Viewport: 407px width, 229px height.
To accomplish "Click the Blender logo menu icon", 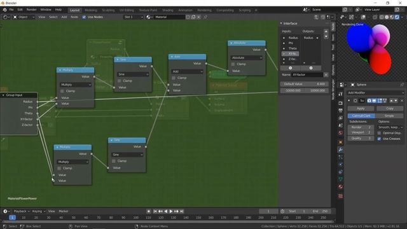I will click(4, 10).
